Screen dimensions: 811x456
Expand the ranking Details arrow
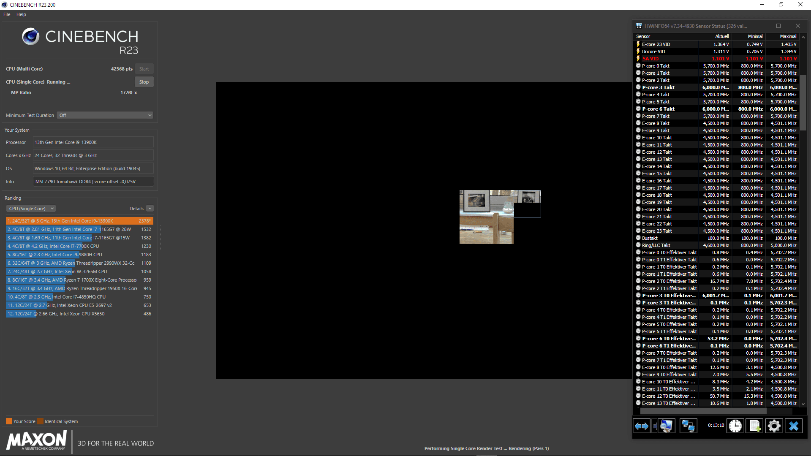click(150, 209)
